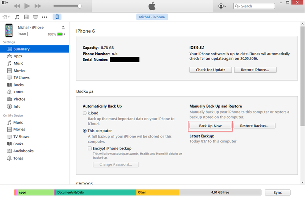The height and width of the screenshot is (200, 305).
Task: Open Books in Settings sidebar
Action: pos(35,85)
